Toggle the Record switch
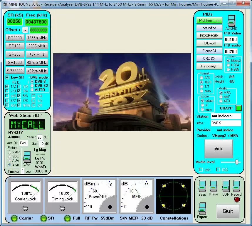The height and width of the screenshot is (226, 252). (x=236, y=186)
